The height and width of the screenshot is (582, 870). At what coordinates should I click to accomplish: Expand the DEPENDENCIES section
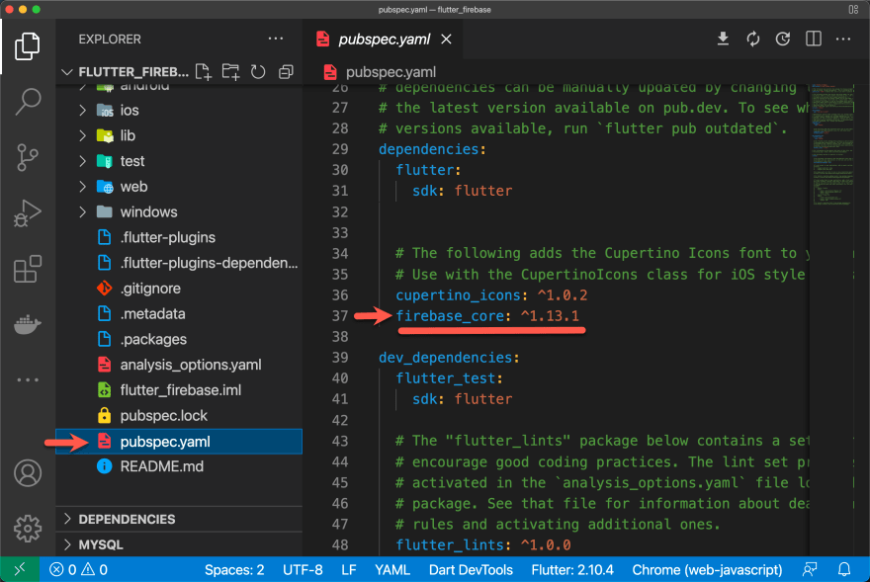coord(179,520)
